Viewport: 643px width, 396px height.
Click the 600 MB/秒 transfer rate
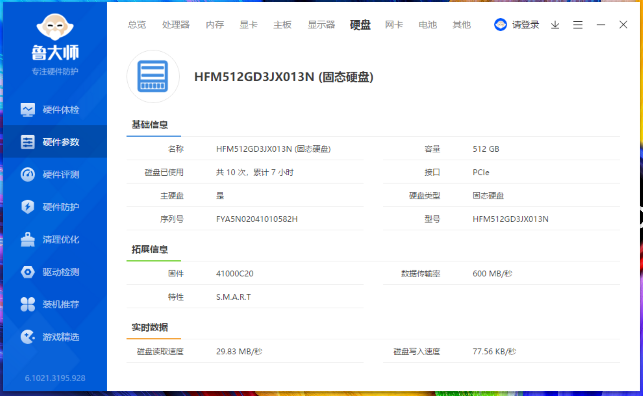pos(492,274)
